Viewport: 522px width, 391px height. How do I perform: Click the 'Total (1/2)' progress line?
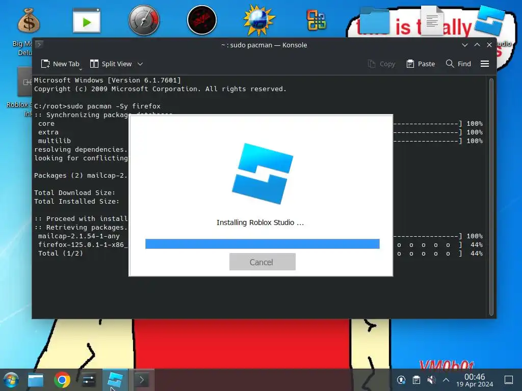(61, 253)
